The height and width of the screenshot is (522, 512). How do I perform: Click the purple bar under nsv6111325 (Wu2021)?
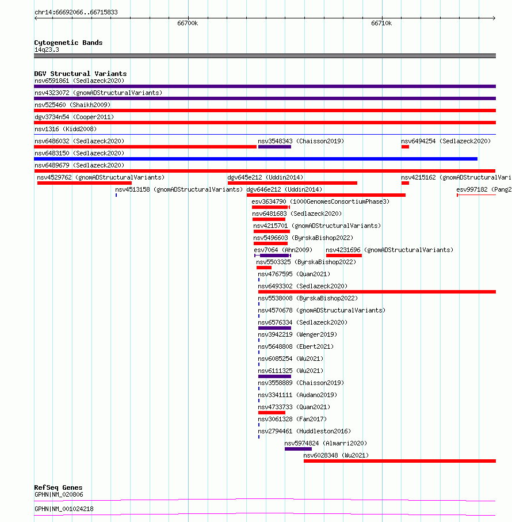[x=274, y=376]
